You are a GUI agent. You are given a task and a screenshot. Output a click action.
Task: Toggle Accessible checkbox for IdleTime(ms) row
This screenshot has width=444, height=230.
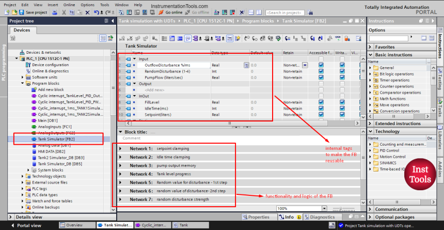[x=321, y=109]
